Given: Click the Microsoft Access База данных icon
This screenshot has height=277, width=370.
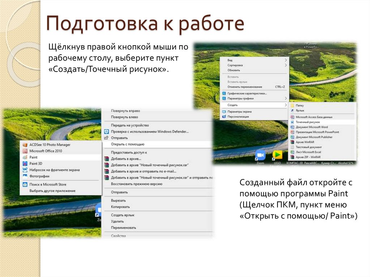Looking at the screenshot, I should [292, 117].
